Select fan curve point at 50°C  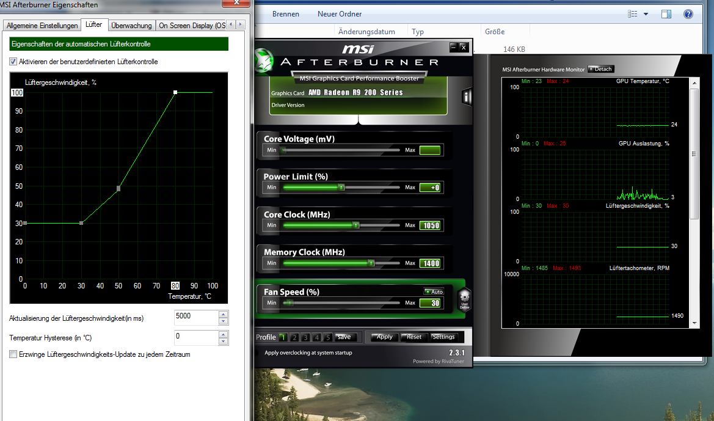click(x=118, y=188)
